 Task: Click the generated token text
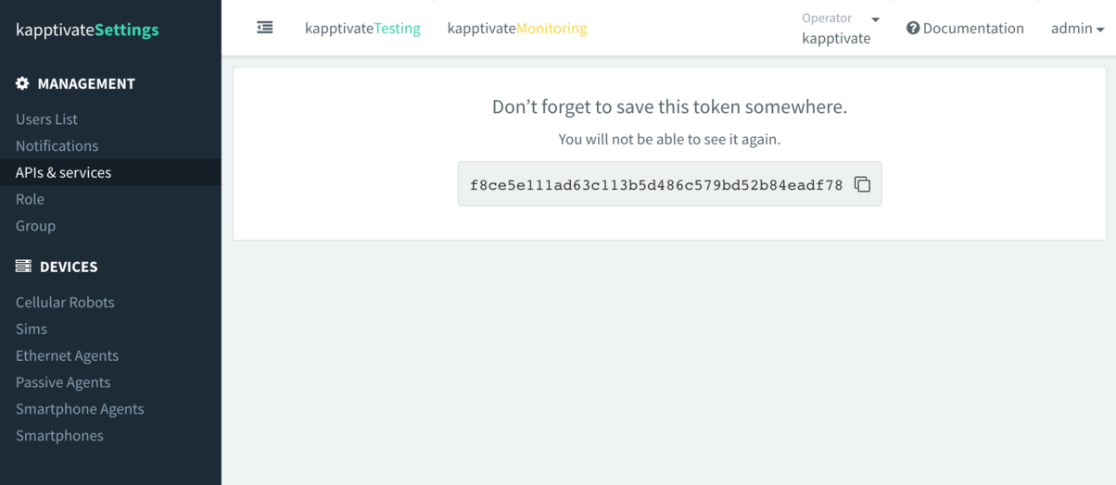[x=656, y=185]
